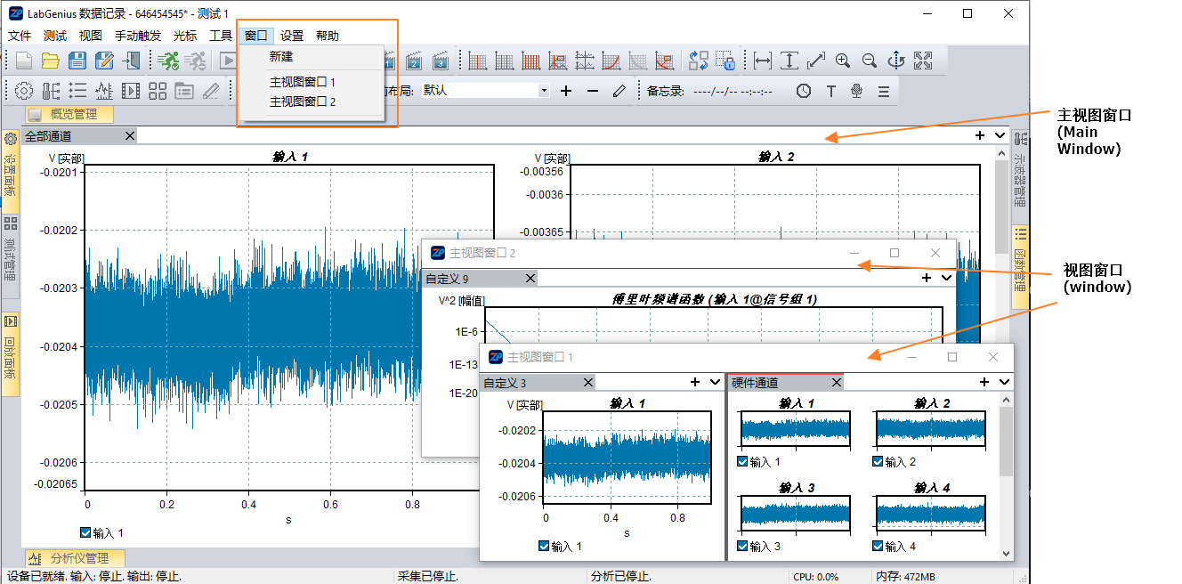
Task: Click the memo clock timestamp icon
Action: [804, 91]
